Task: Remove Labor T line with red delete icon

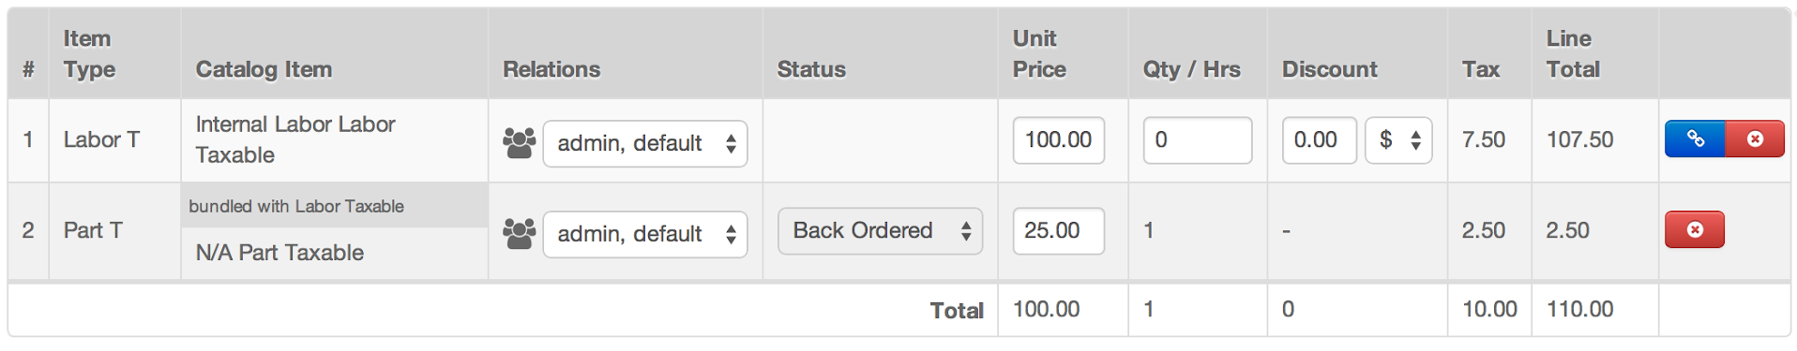Action: point(1755,139)
